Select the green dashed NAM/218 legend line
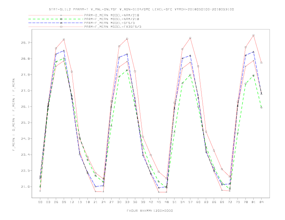285x220 pixels. (x=56, y=19)
